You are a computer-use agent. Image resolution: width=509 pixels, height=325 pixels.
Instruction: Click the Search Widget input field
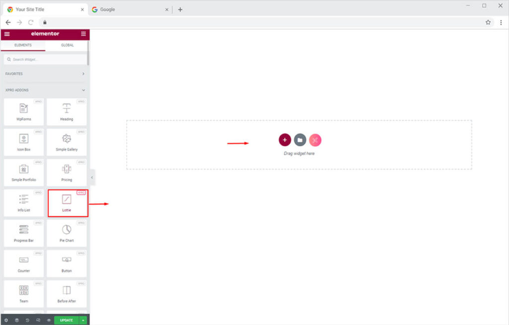click(45, 60)
